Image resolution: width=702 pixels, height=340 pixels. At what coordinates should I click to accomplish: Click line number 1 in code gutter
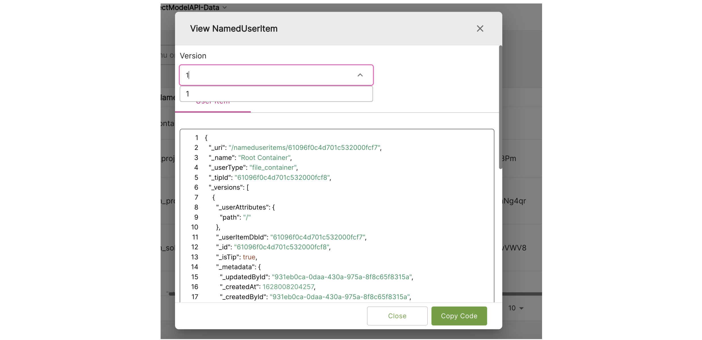(196, 138)
